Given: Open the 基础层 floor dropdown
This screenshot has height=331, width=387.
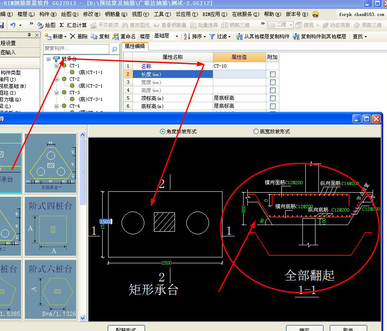Looking at the screenshot, I should pos(177,37).
